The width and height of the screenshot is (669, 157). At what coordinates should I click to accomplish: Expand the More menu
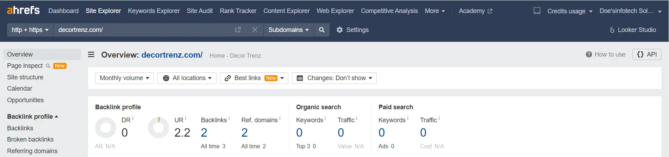(435, 11)
